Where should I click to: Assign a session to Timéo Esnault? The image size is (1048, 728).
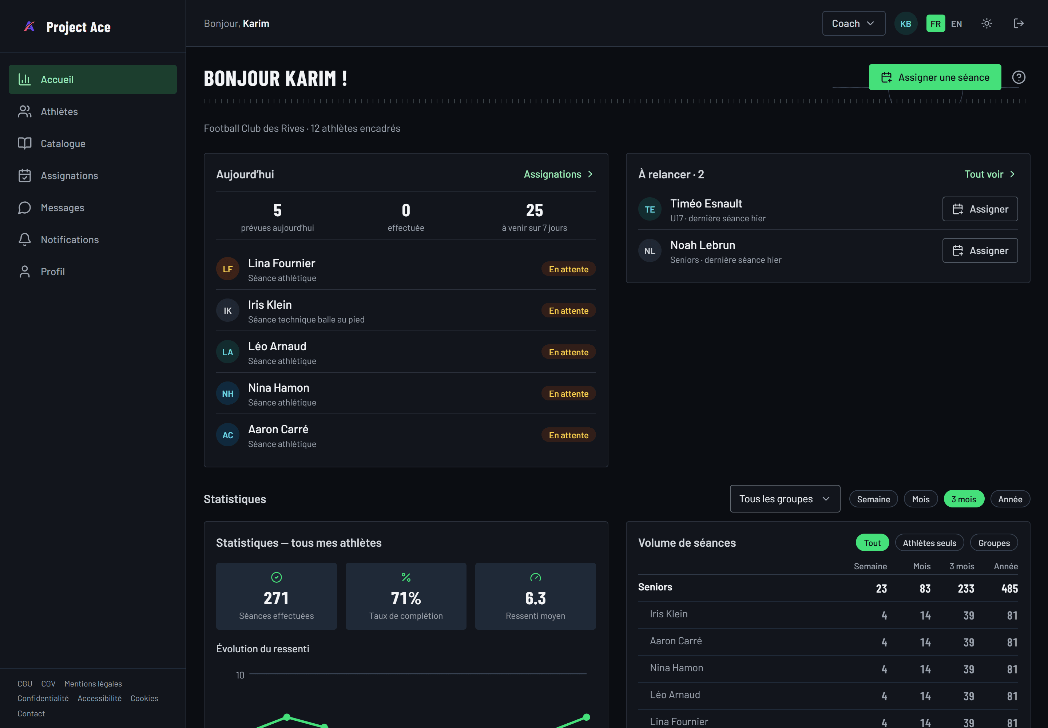980,209
